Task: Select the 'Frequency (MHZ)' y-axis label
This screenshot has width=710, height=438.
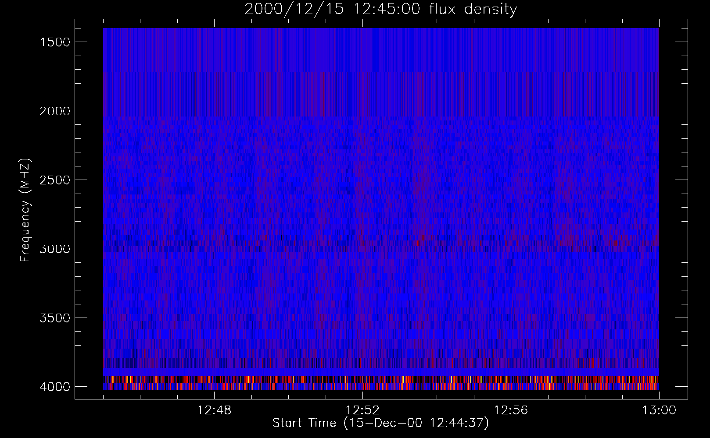Action: pos(25,211)
